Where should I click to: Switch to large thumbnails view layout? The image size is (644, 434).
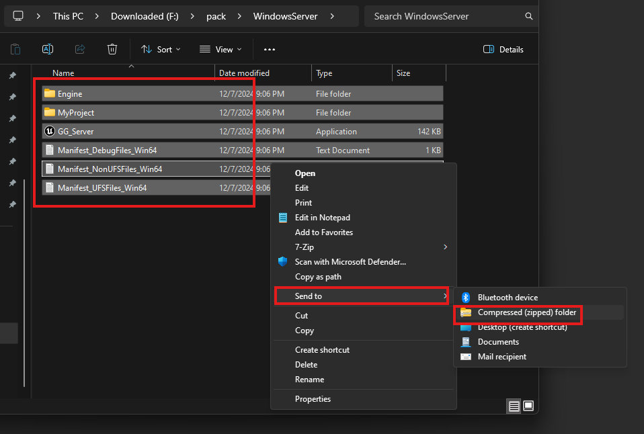point(528,406)
